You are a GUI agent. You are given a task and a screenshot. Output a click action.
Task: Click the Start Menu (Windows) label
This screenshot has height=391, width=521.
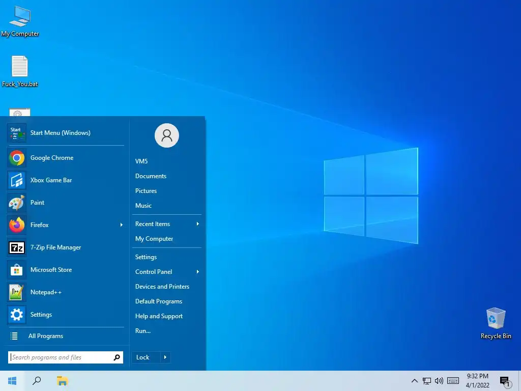coord(61,133)
